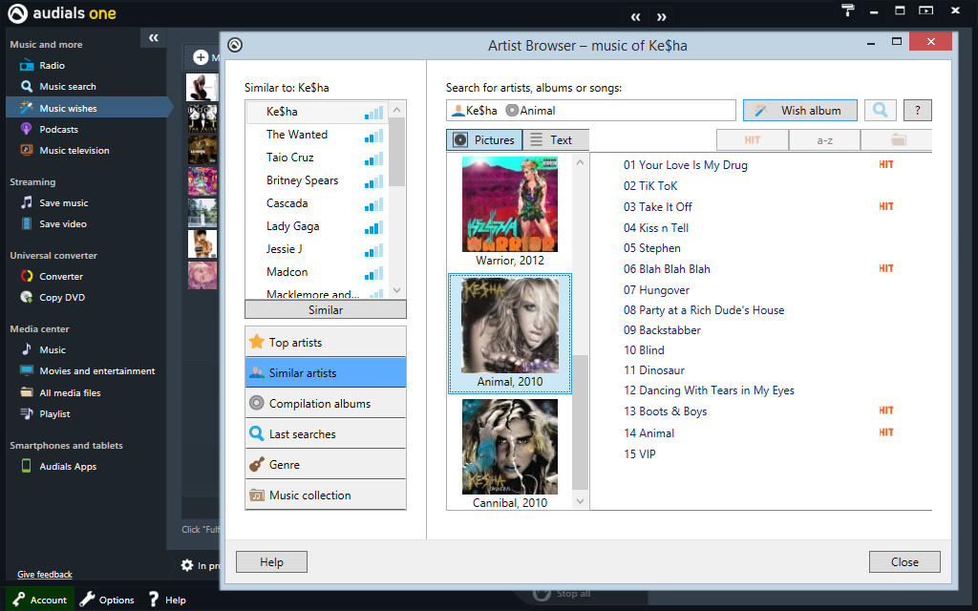The height and width of the screenshot is (611, 978).
Task: Toggle the HIT songs filter
Action: 753,138
